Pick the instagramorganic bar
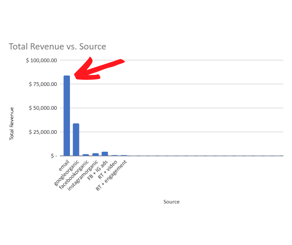 [x=95, y=154]
